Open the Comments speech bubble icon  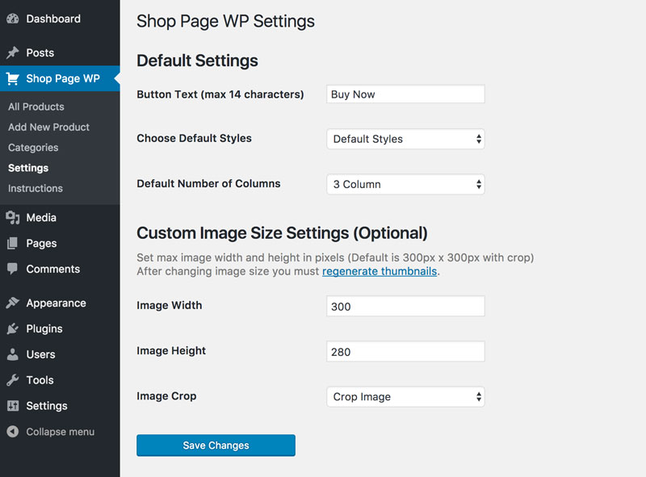[x=13, y=269]
